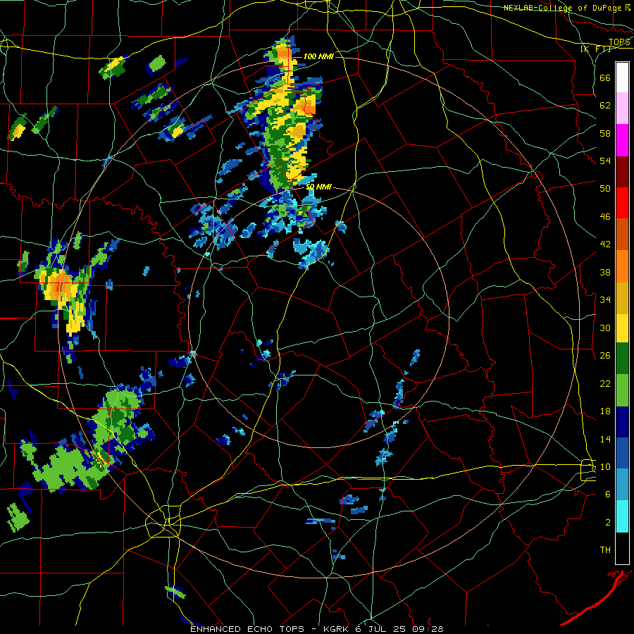This screenshot has width=634, height=634.
Task: Select the bright orange legend color segment
Action: 622,266
